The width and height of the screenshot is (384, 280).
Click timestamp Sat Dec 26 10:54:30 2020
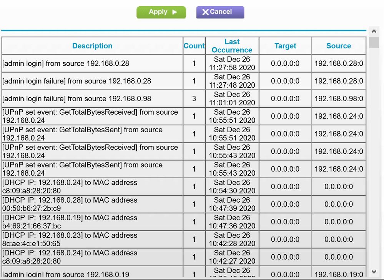(232, 187)
